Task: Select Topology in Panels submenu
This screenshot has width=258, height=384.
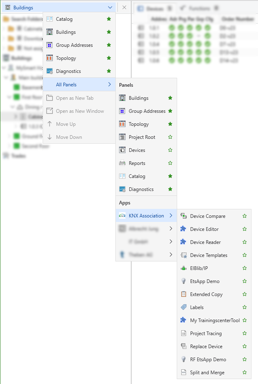Action: [146, 124]
